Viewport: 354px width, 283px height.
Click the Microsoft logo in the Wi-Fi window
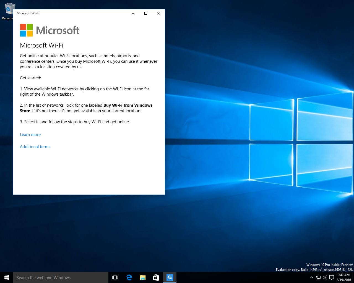coord(50,30)
